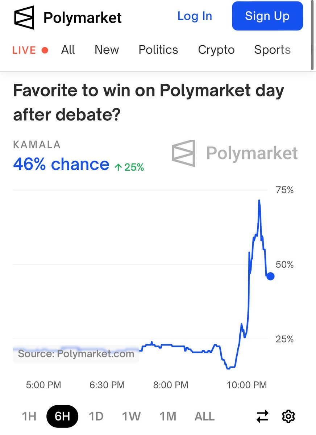Click the Sign Up button
Image resolution: width=316 pixels, height=435 pixels.
pyautogui.click(x=267, y=16)
